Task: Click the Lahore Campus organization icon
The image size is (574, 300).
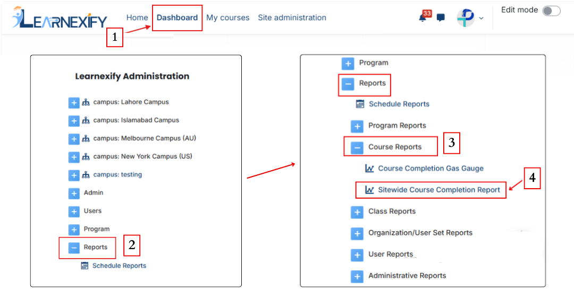Action: [86, 102]
